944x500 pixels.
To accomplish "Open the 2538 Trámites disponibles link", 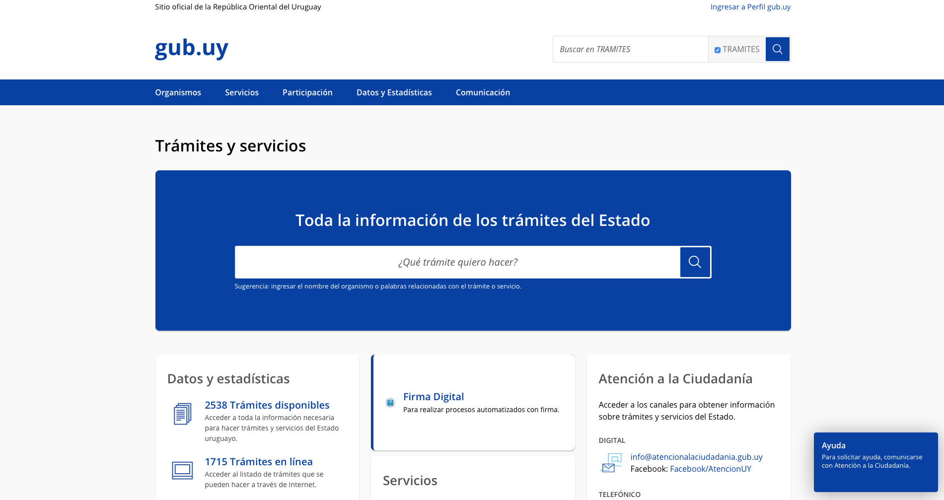I will pos(267,405).
